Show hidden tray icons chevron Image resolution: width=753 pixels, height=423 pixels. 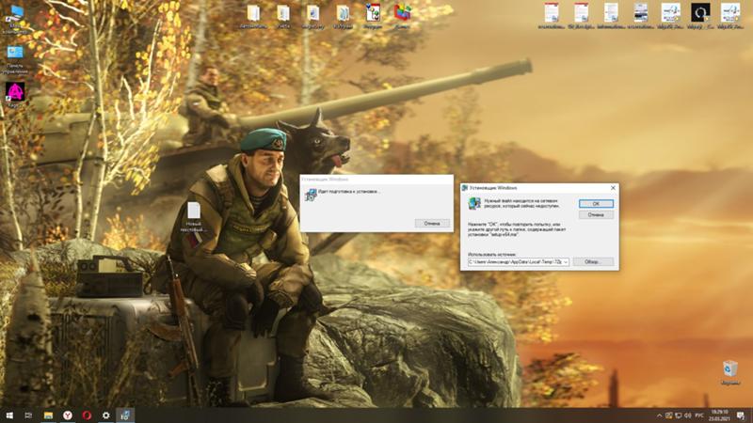(659, 415)
